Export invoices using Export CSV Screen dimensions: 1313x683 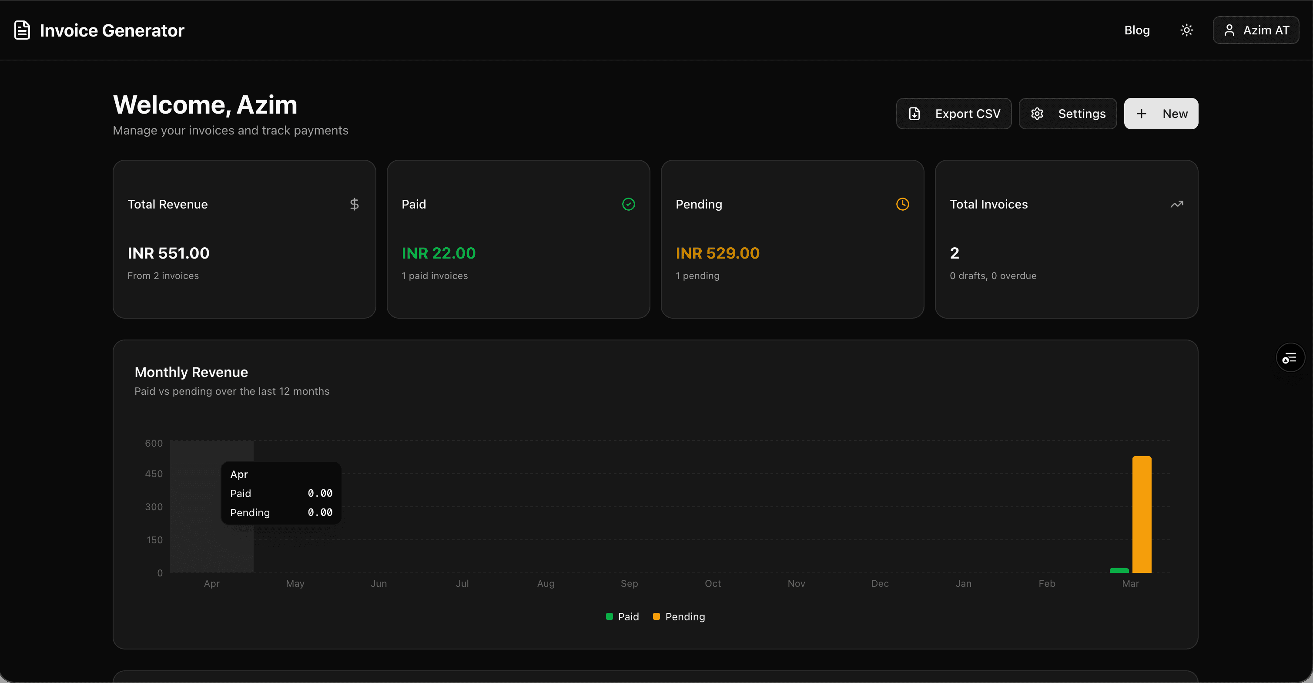pos(954,113)
